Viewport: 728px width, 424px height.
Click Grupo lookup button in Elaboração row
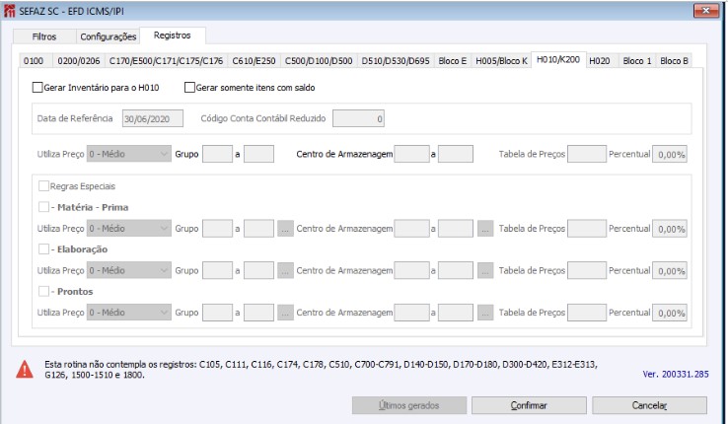pos(285,271)
